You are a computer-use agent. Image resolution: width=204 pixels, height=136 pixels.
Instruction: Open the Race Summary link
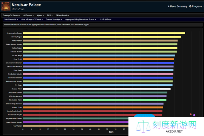(177, 6)
